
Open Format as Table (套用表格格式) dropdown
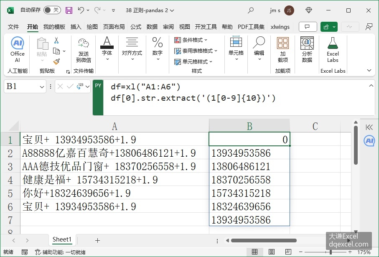196,51
